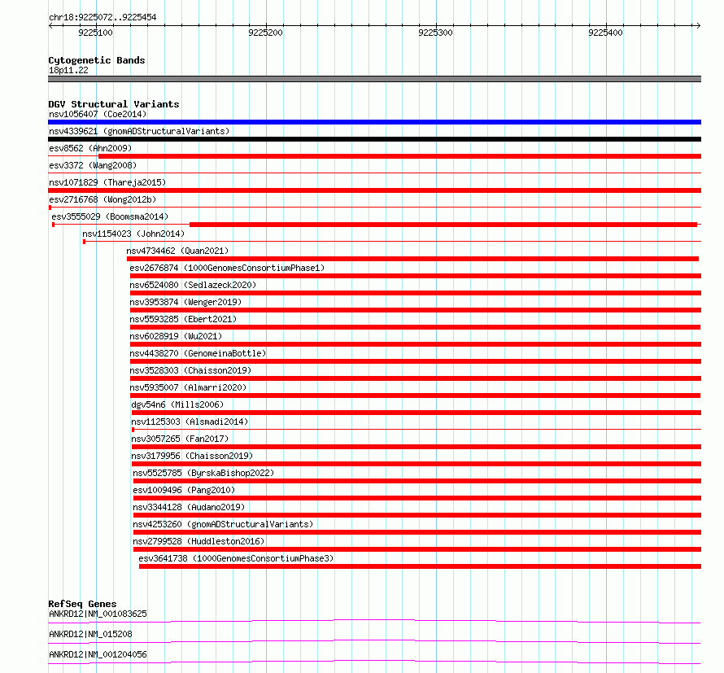This screenshot has height=673, width=724.
Task: Open variant esv3641738 (1000GenomesConsortiumPhase3)
Action: [236, 558]
